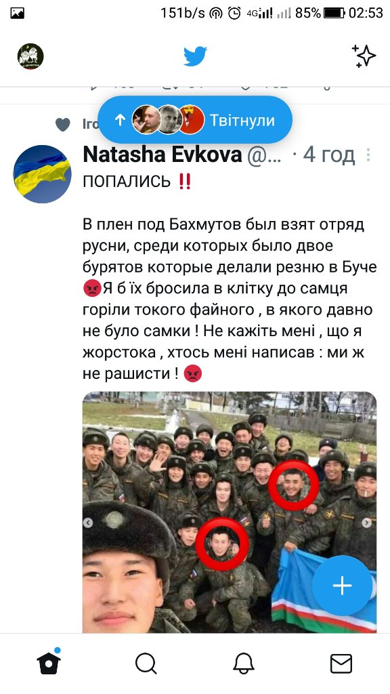Switch to the Home tab
Image resolution: width=390 pixels, height=694 pixels.
(49, 663)
